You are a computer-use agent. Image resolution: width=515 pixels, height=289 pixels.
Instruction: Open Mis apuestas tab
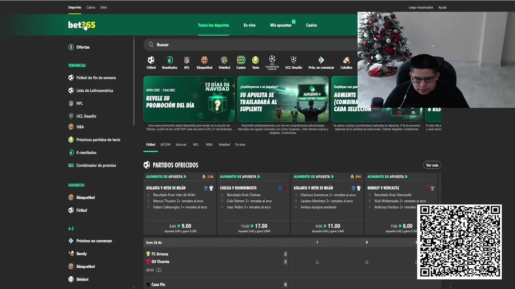[x=281, y=25]
